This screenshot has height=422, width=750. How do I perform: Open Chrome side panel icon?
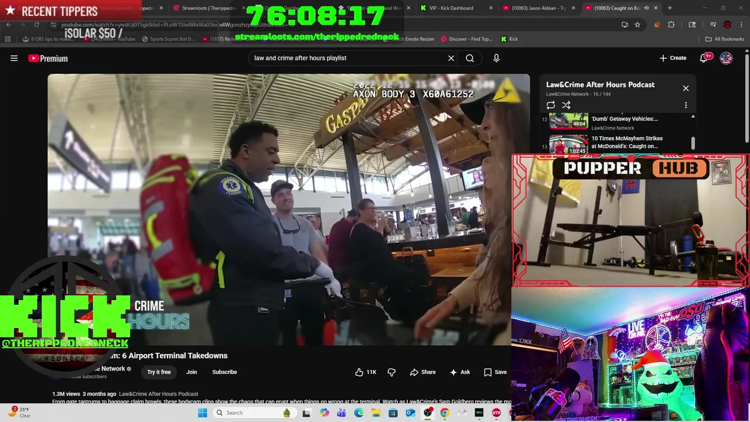[x=692, y=25]
